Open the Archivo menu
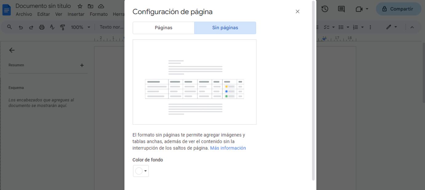 [24, 14]
